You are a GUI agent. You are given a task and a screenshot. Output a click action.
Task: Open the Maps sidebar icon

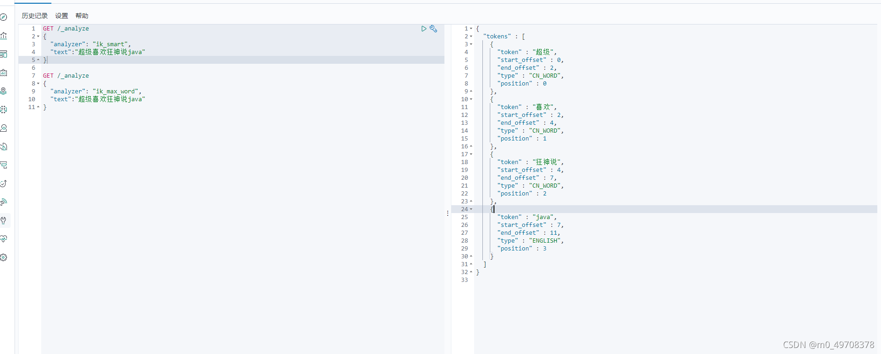coord(4,91)
